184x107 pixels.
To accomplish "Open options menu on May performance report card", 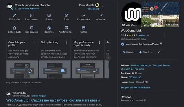I will 100,43.
